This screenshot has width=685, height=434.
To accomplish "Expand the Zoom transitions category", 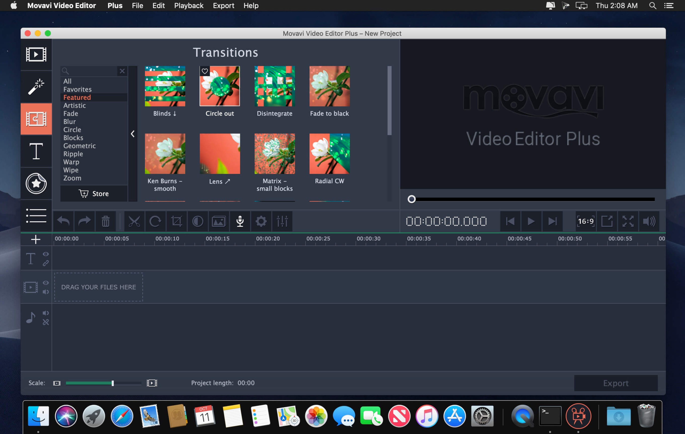I will [x=73, y=178].
